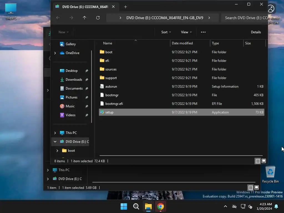The image size is (284, 213).
Task: Expand the OneDrive tree node
Action: click(x=55, y=53)
